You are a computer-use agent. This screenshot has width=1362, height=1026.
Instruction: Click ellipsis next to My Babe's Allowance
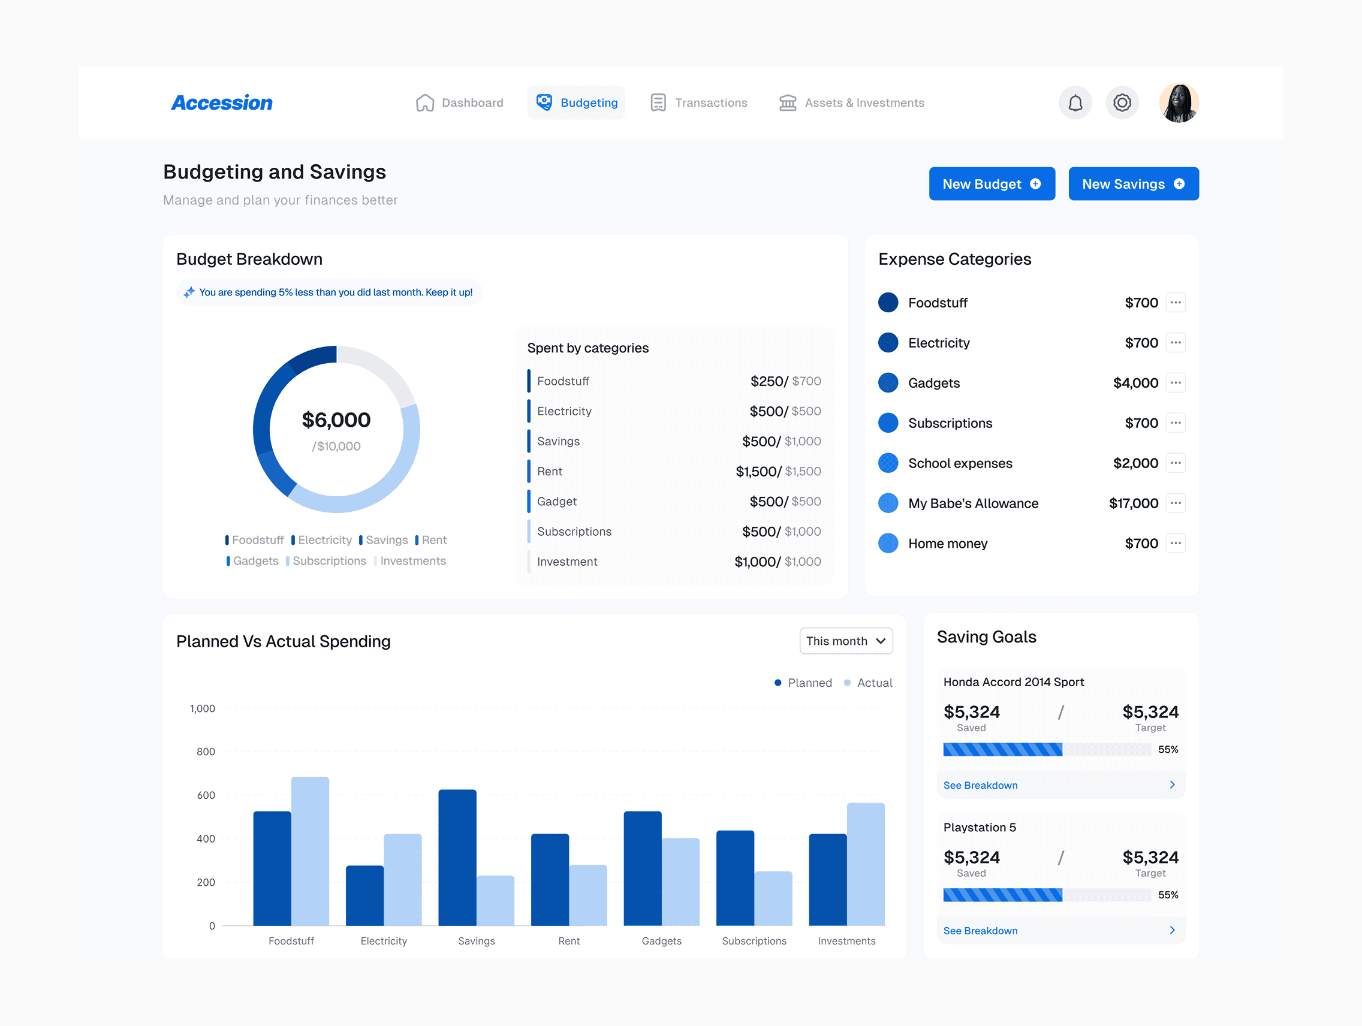click(1176, 503)
